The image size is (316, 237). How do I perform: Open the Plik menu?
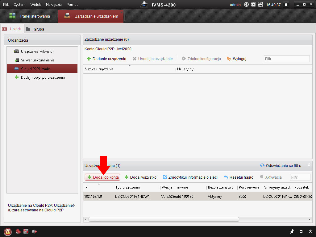click(x=6, y=5)
